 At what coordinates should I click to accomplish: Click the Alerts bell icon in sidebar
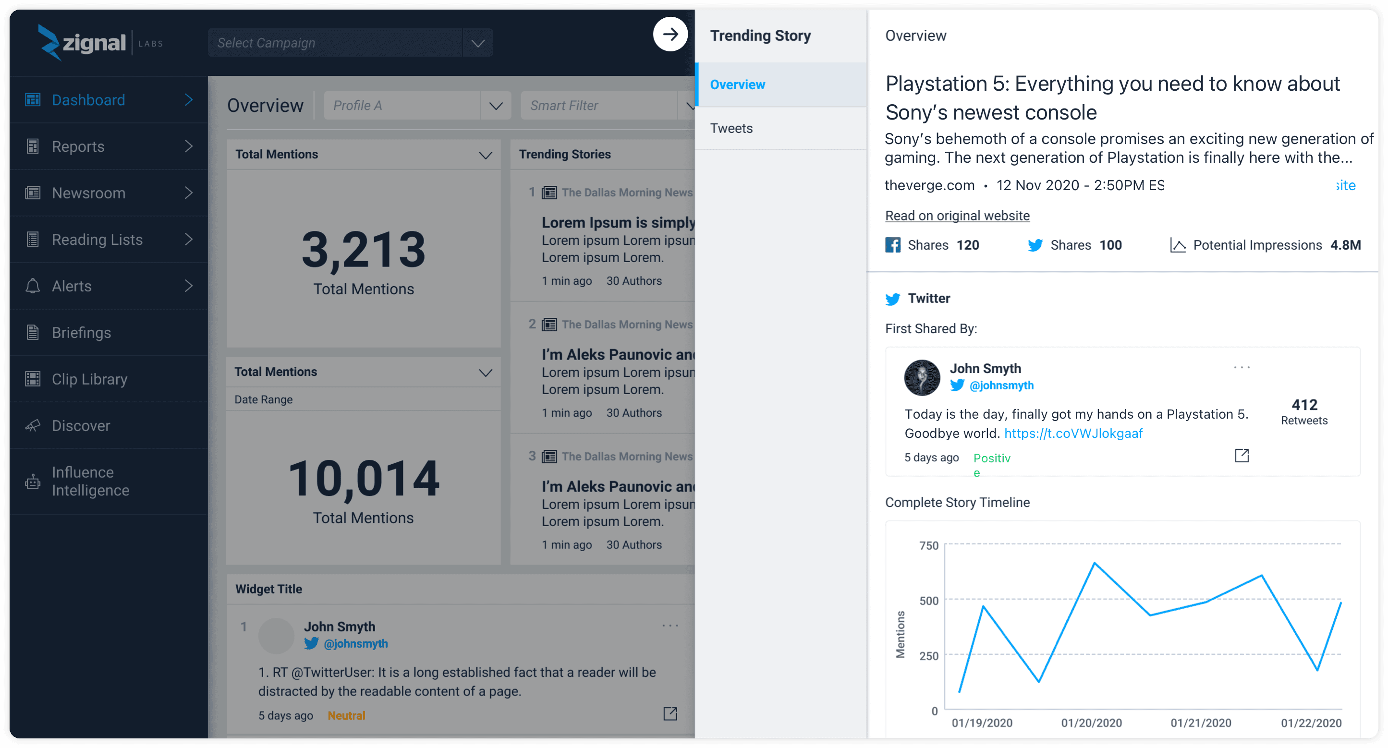pyautogui.click(x=33, y=286)
